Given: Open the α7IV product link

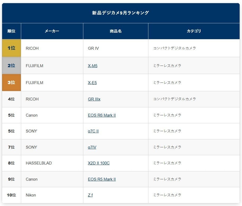Looking at the screenshot, I should coord(92,147).
